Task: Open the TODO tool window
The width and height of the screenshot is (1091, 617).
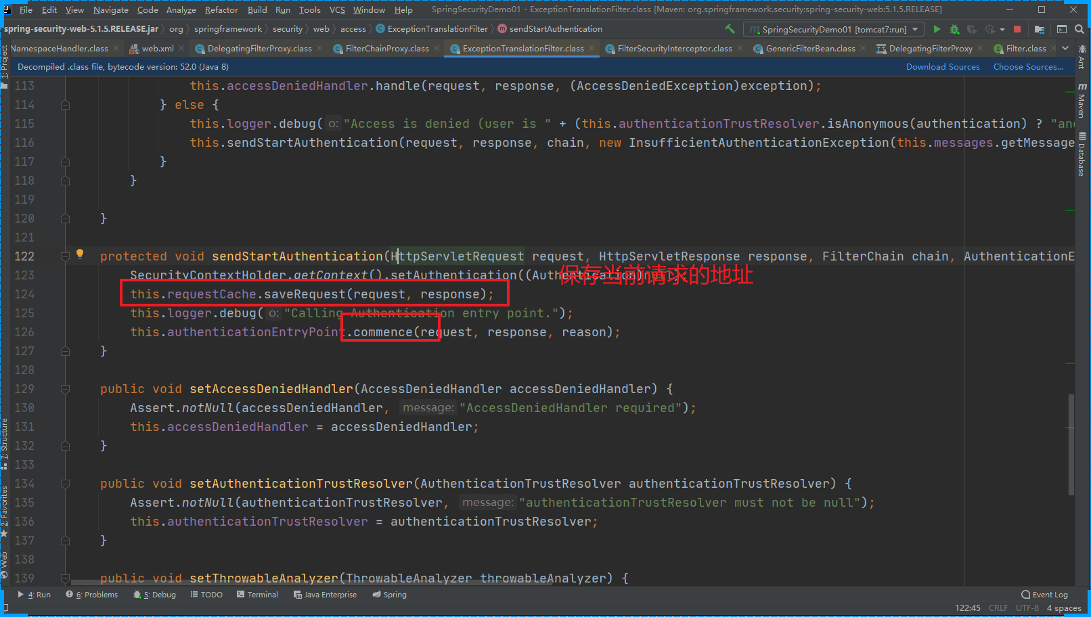Action: point(206,595)
